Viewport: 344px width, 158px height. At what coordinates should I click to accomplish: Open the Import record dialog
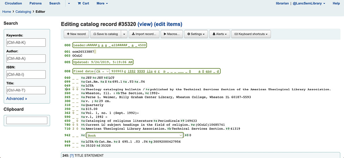144,34
